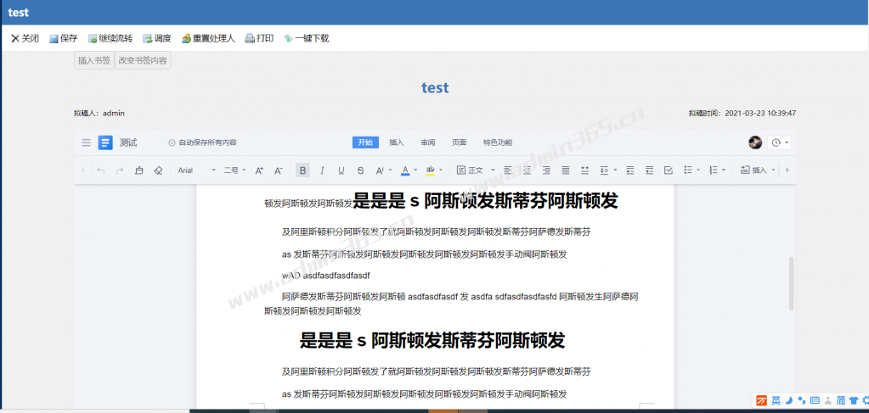The width and height of the screenshot is (869, 413).
Task: Open the IME soft keyboard icon
Action: [x=814, y=400]
